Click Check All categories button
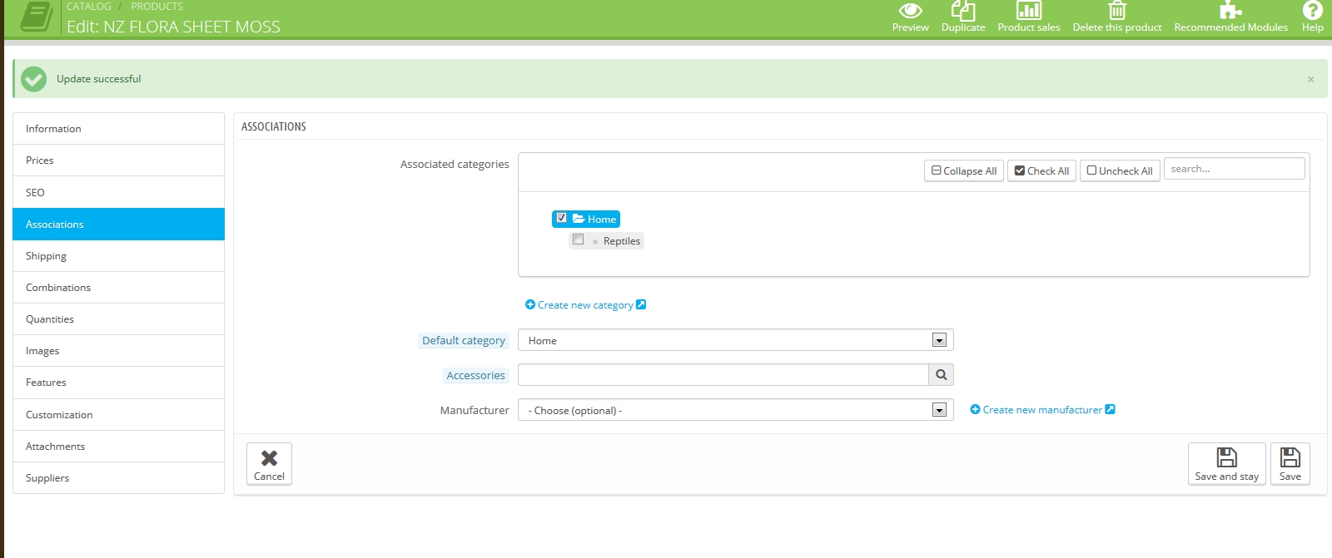The width and height of the screenshot is (1332, 558). (1041, 170)
